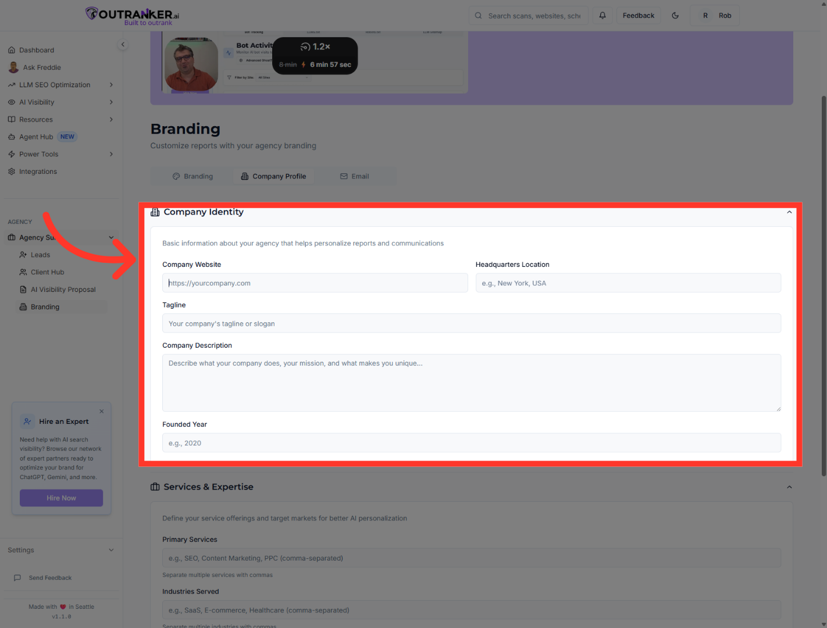Open Send Feedback at the sidebar bottom

(50, 577)
